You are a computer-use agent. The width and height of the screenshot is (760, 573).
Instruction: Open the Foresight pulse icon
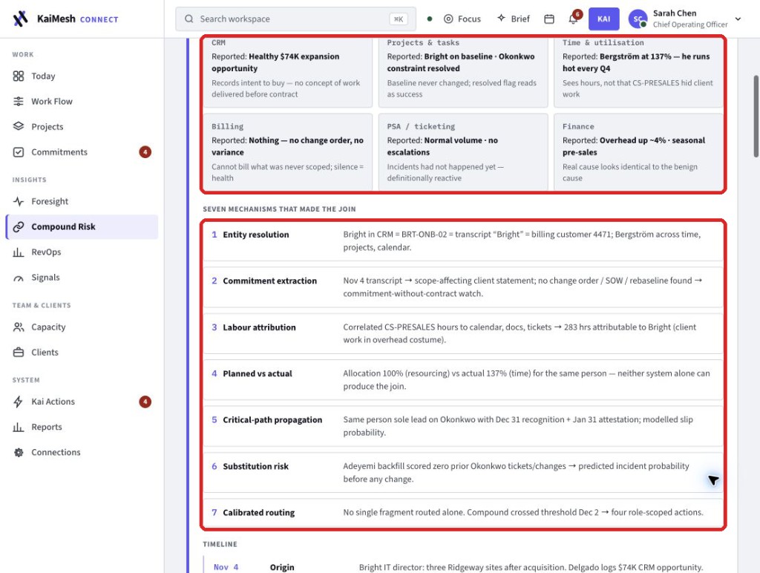19,201
